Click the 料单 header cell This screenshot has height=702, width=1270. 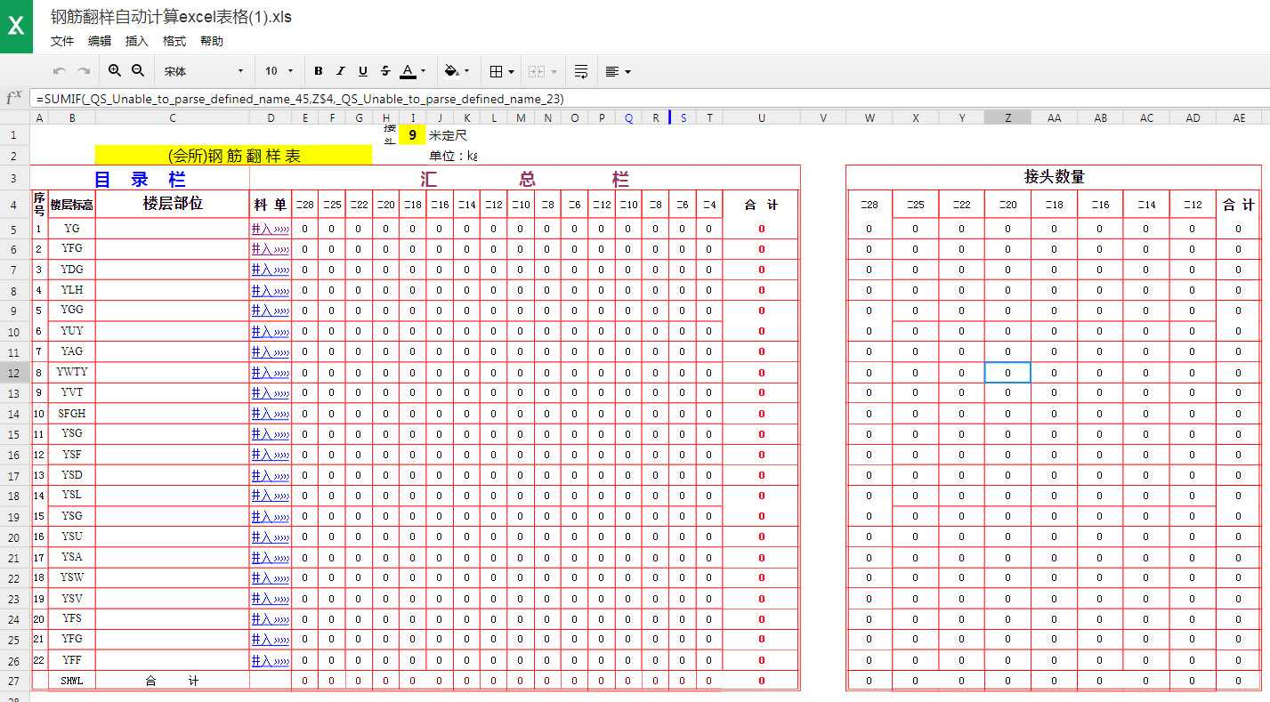coord(271,205)
